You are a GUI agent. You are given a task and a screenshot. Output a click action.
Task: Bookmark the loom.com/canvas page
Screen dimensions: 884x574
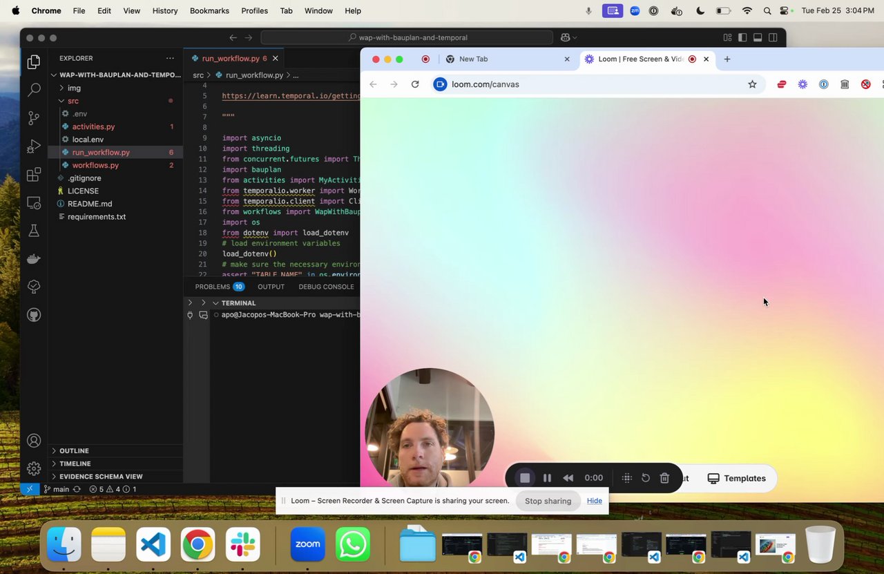pyautogui.click(x=752, y=84)
